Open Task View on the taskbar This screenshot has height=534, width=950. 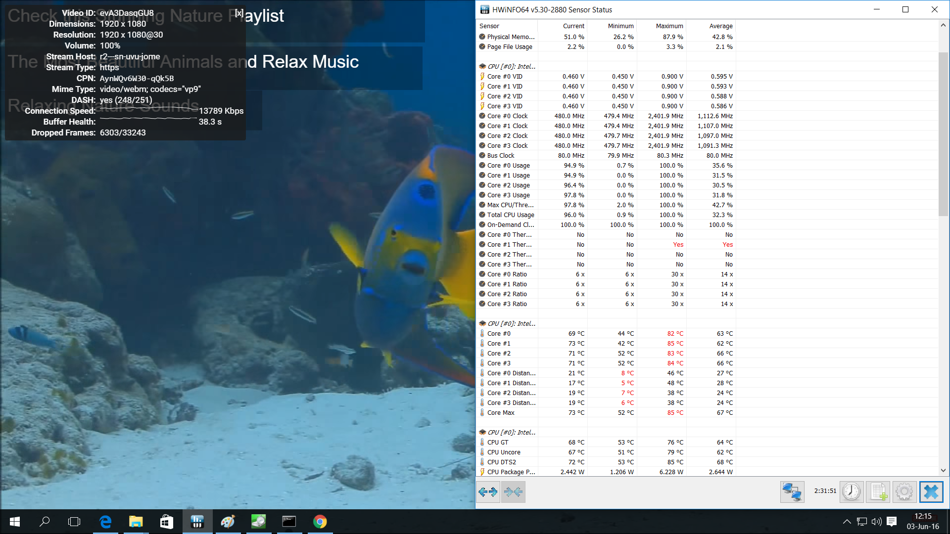click(x=74, y=522)
